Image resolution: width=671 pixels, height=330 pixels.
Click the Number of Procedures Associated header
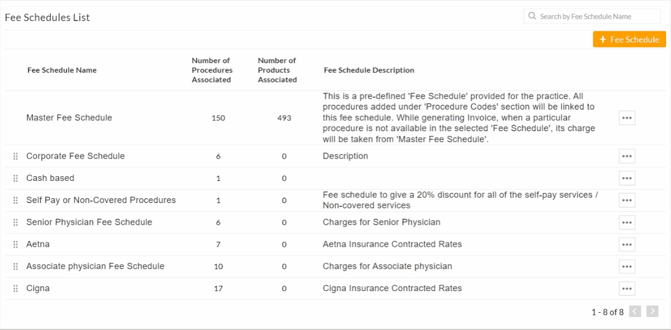click(x=211, y=70)
